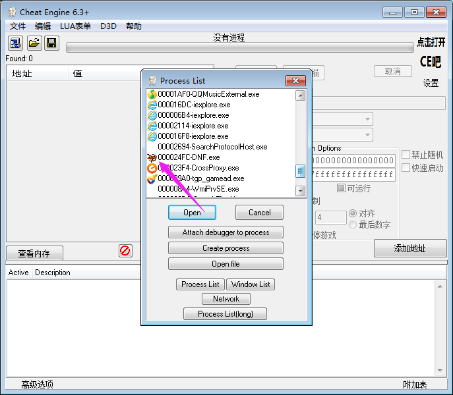This screenshot has height=395, width=453.
Task: Click the alignment value field showing 4
Action: (331, 217)
